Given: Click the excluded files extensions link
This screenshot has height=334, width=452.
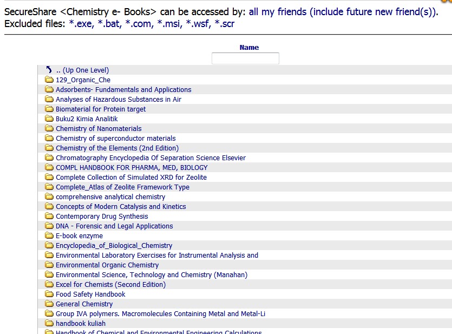Looking at the screenshot, I should [152, 24].
